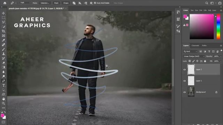Screen dimensions: 223x125
Task: Open the Layers panel menu
Action: [x=221, y=45]
